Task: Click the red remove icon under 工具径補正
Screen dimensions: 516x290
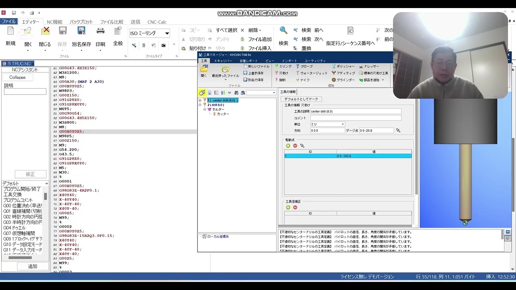Action: pos(295,207)
